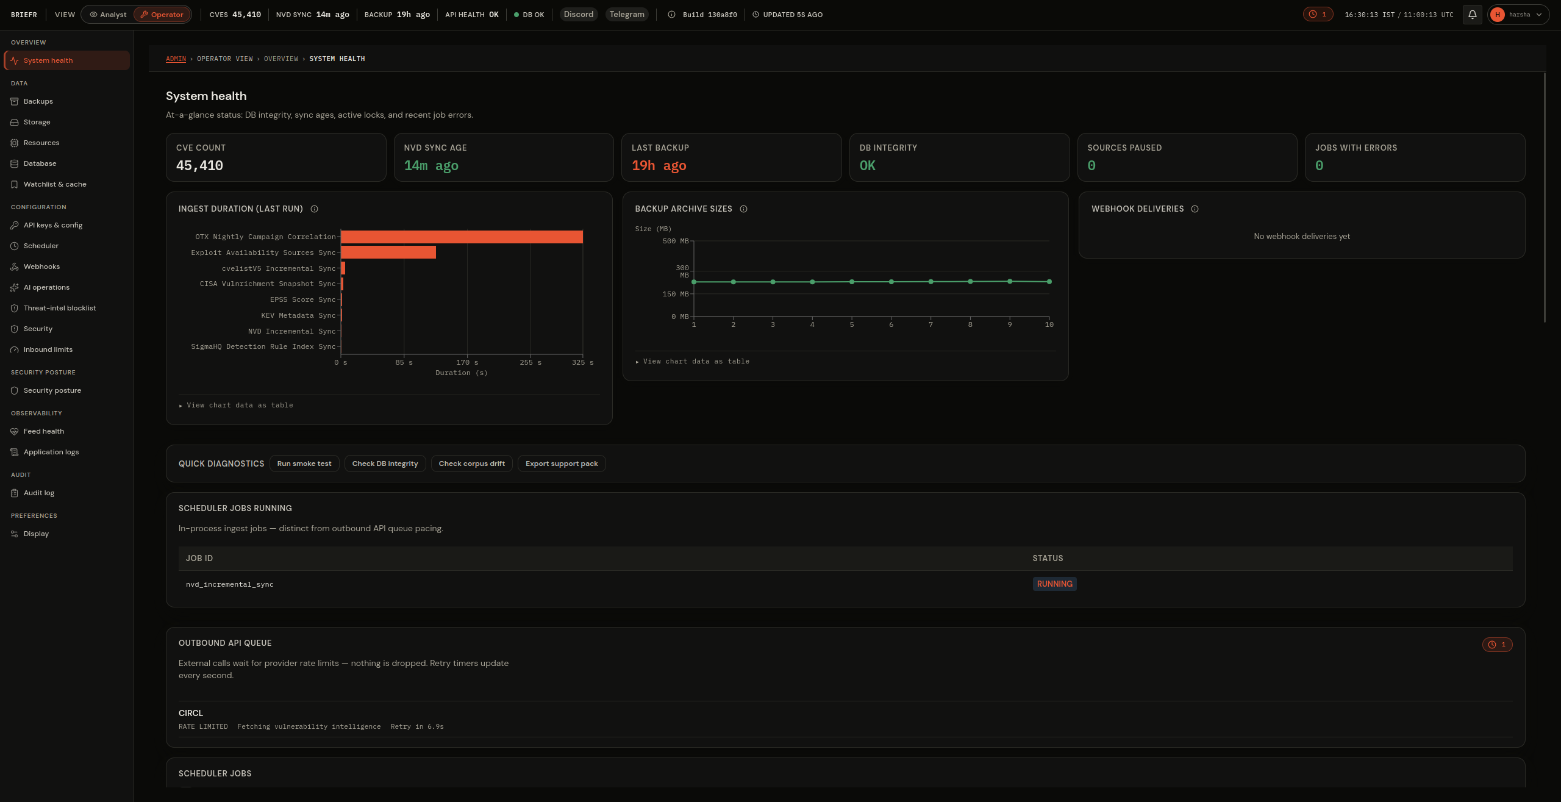Open Security posture shield icon

pyautogui.click(x=15, y=390)
